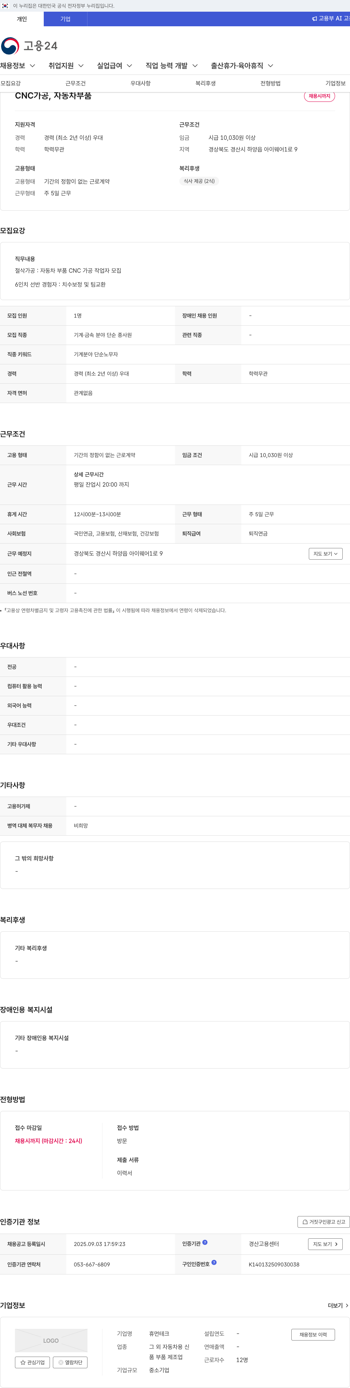This screenshot has width=350, height=1388.
Task: Click the 채용정보 이력 button
Action: coord(313,1335)
